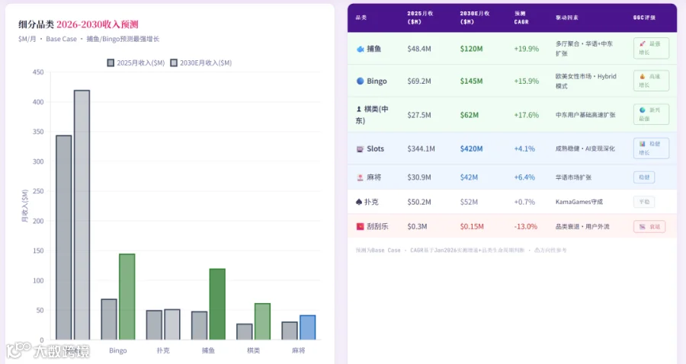
Task: Click the chess pawn icon beside 棋类(中东)
Action: coord(359,109)
